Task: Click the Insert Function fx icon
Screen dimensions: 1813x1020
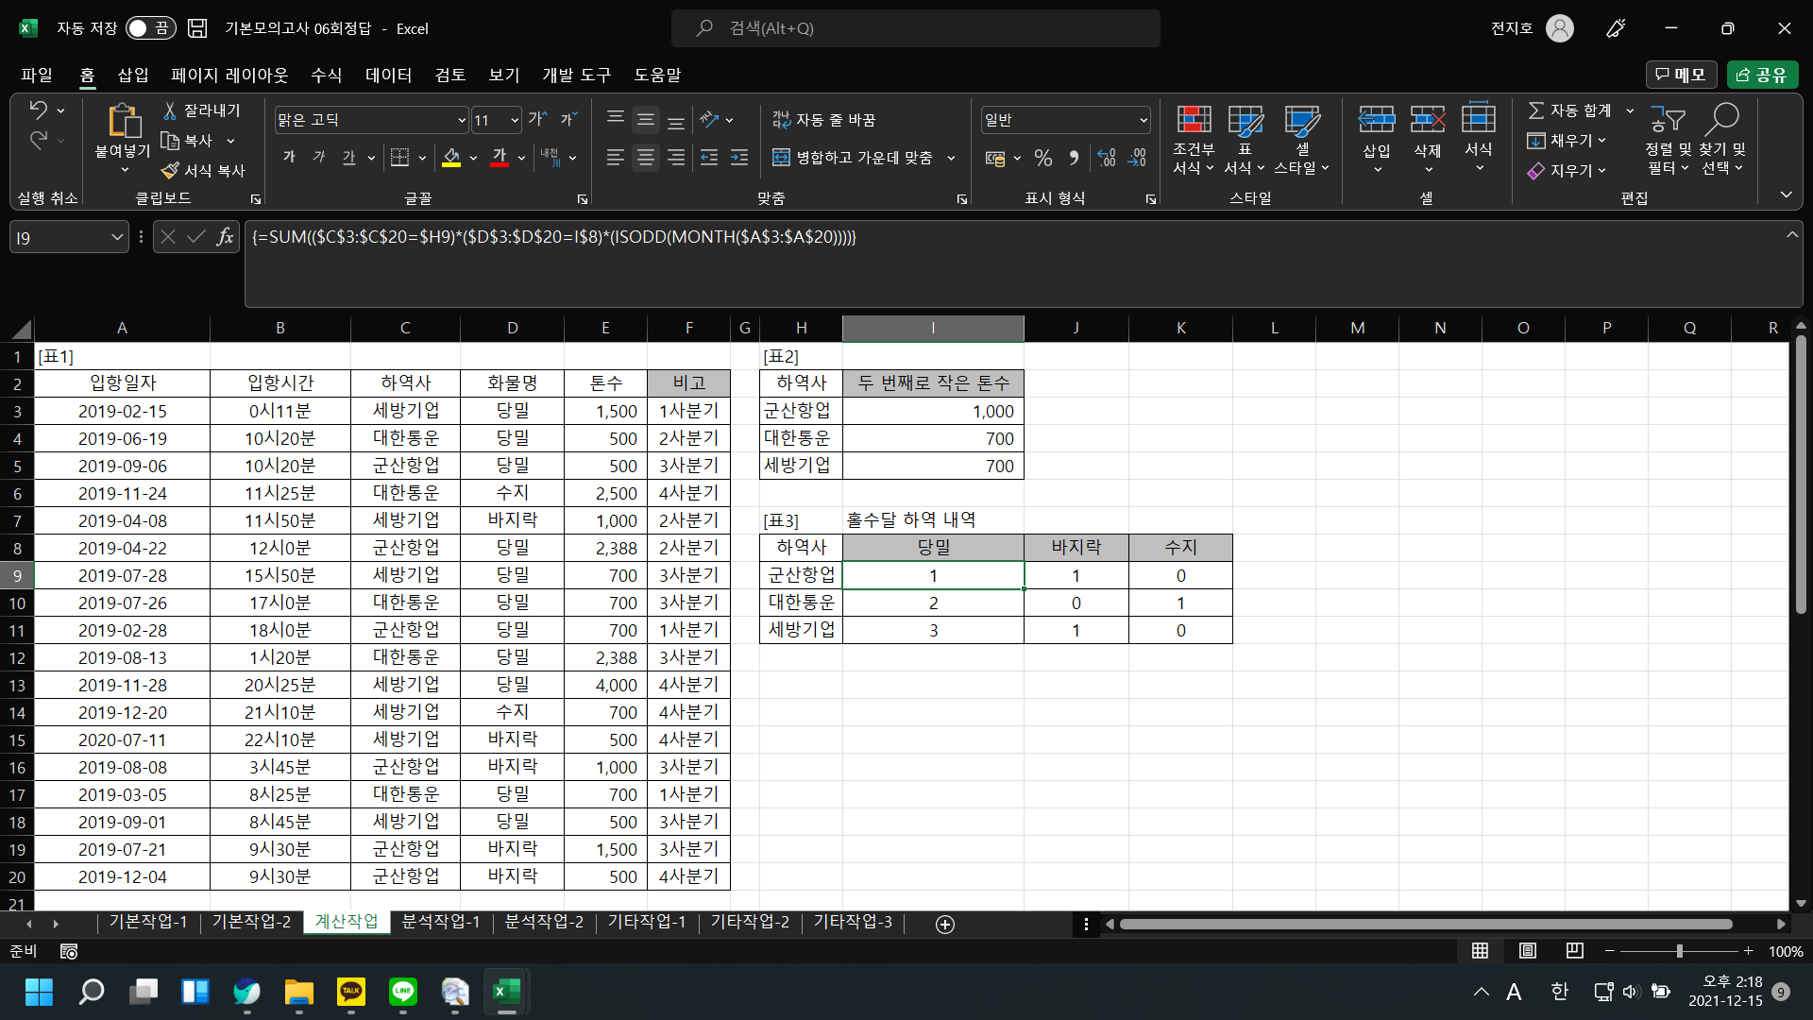Action: pyautogui.click(x=225, y=237)
